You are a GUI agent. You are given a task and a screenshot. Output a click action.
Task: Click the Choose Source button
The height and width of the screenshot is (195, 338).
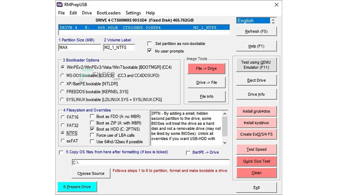pyautogui.click(x=91, y=174)
